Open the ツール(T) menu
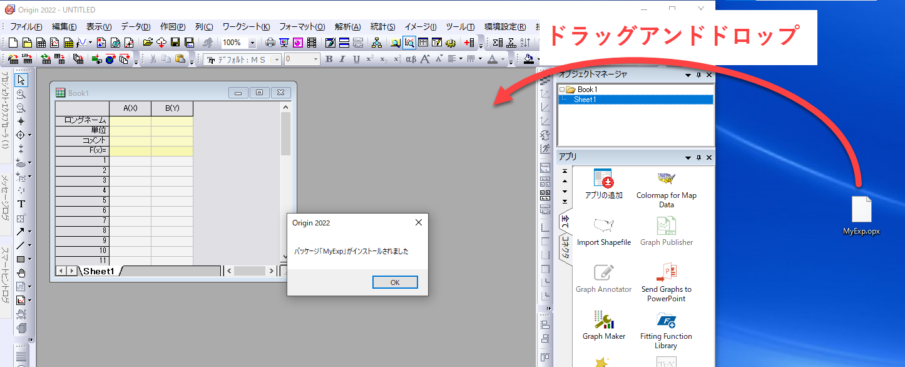 pos(460,26)
